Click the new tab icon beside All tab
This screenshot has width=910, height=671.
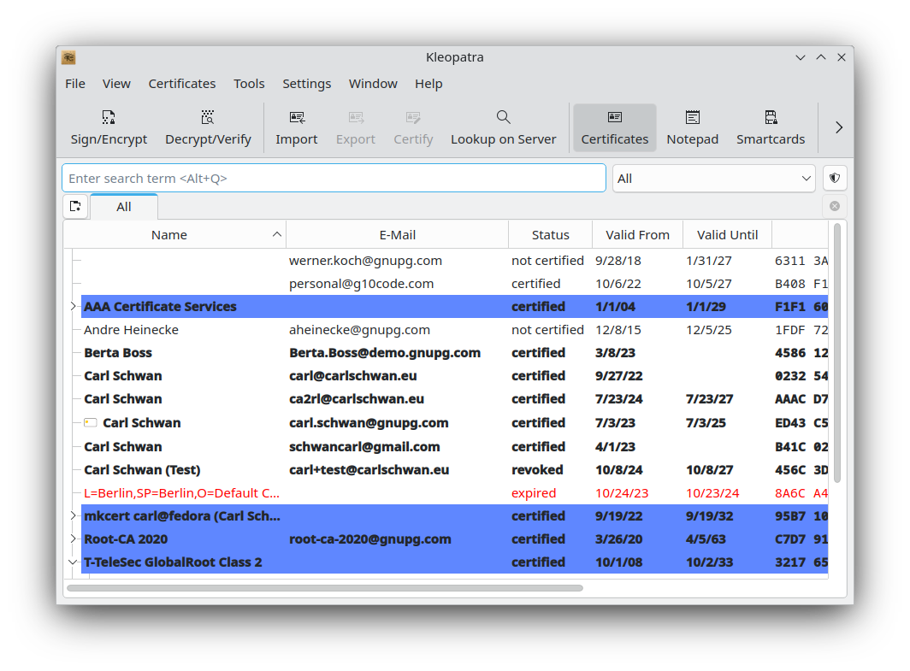[x=75, y=206]
